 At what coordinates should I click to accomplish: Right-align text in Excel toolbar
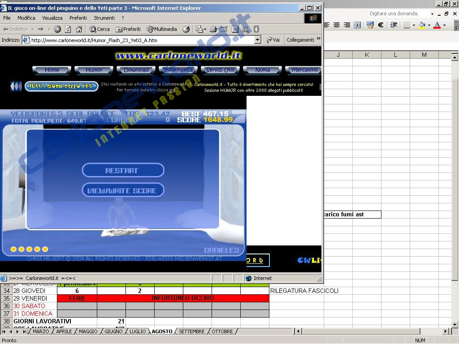point(347,25)
